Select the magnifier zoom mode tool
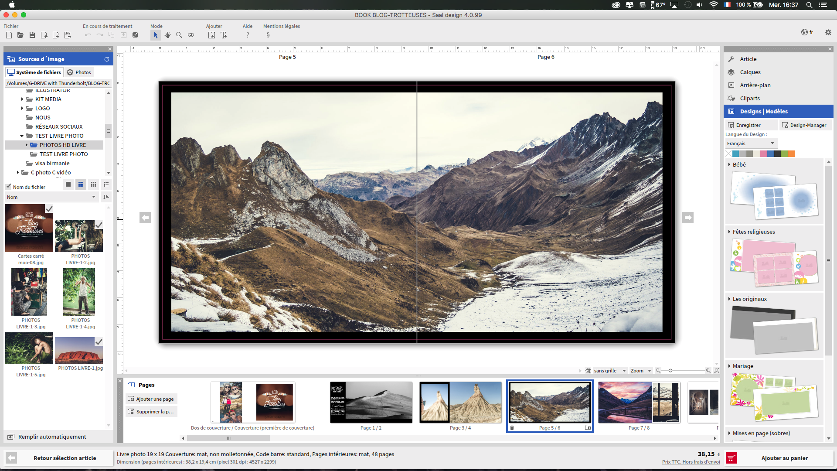Screen dimensions: 837x471 (x=179, y=35)
